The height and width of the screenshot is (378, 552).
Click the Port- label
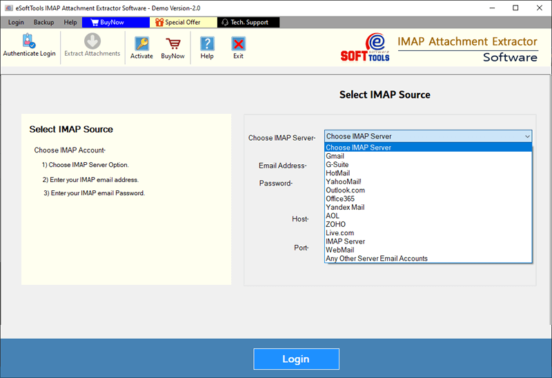point(302,248)
